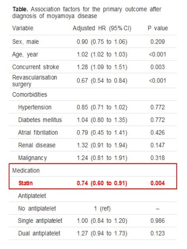
Task: Click the Table title caption text
Action: (x=87, y=12)
